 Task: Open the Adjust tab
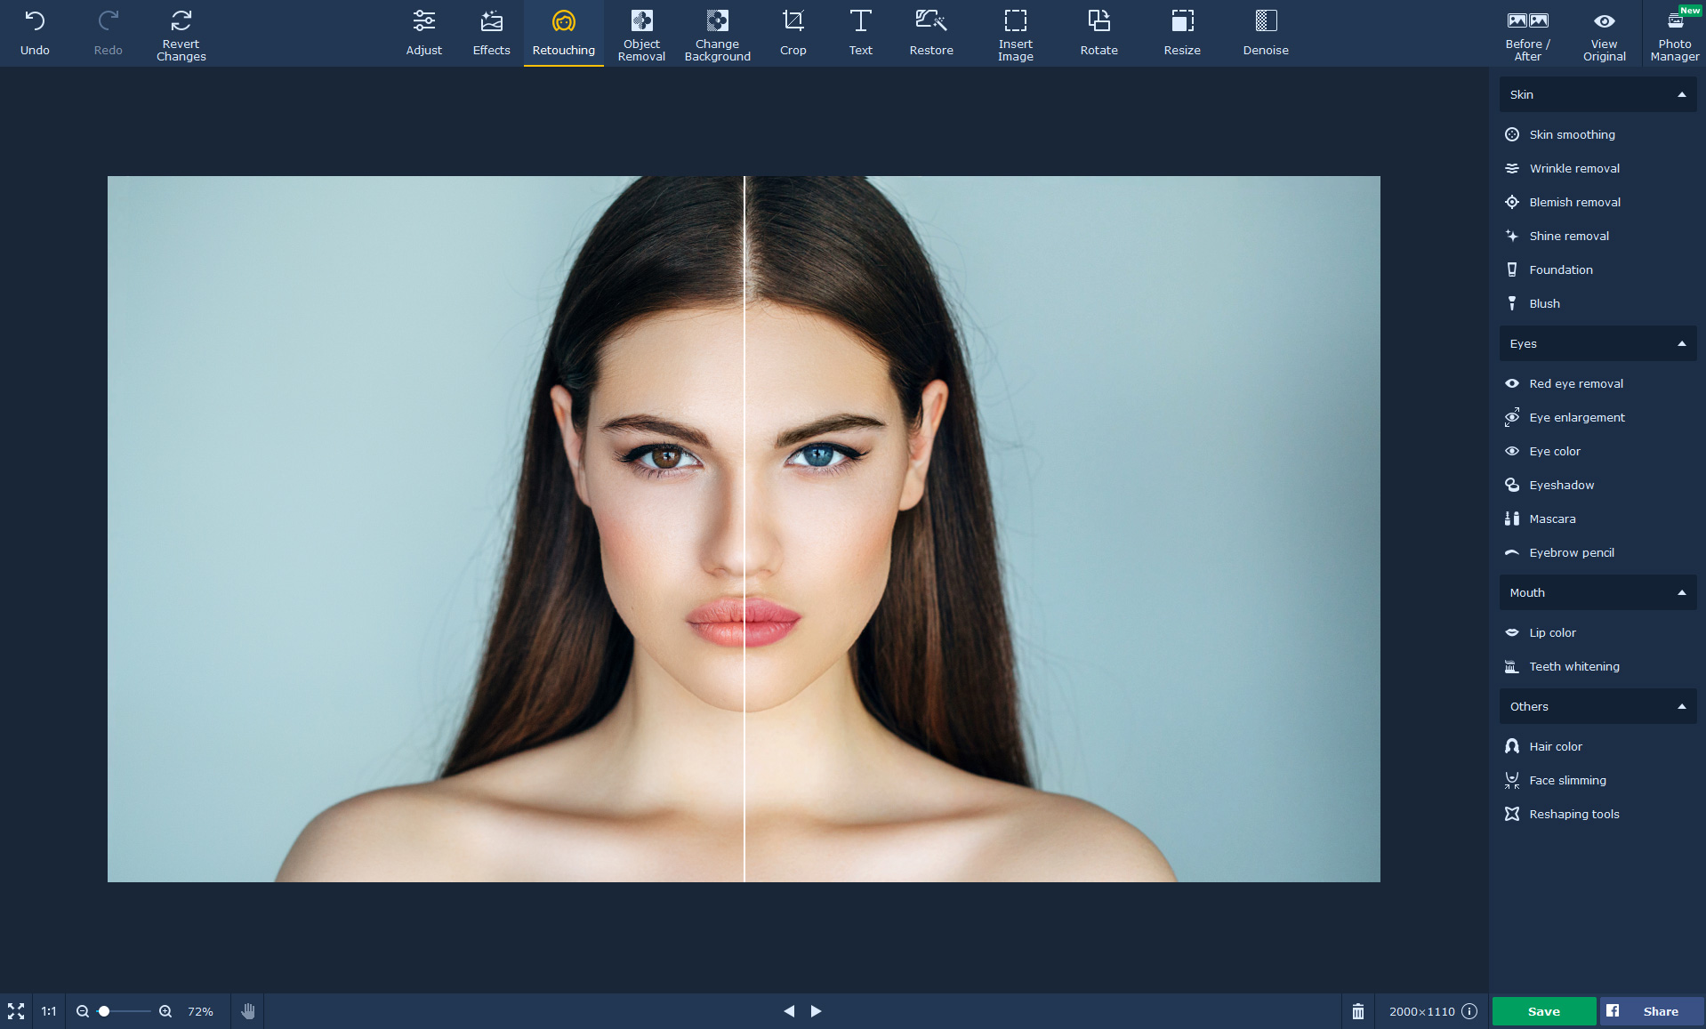point(423,33)
